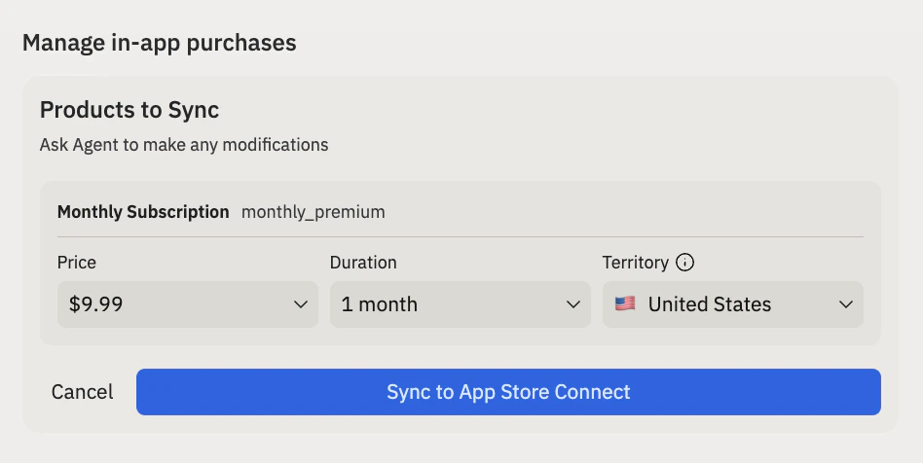The image size is (923, 463).
Task: Click the Manage in-app purchases title
Action: [159, 43]
